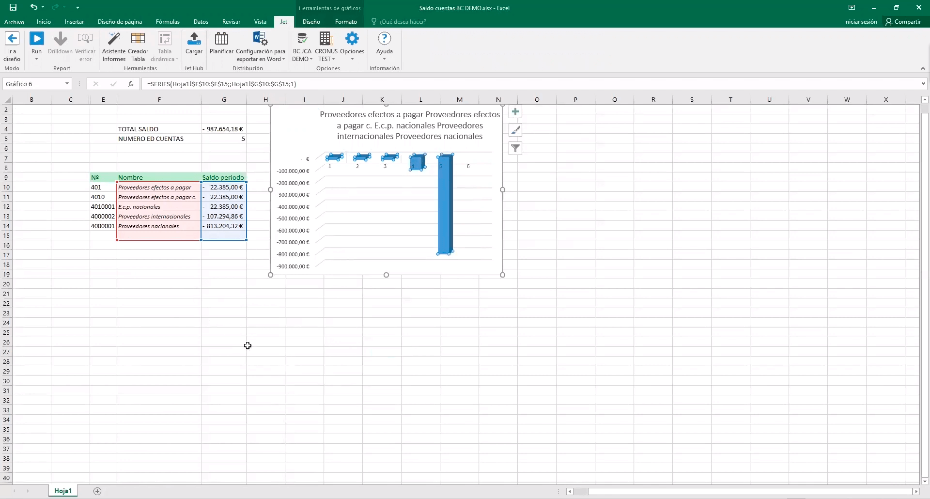Open the Planificar calendar tool
Screen dimensions: 930x499
221,39
